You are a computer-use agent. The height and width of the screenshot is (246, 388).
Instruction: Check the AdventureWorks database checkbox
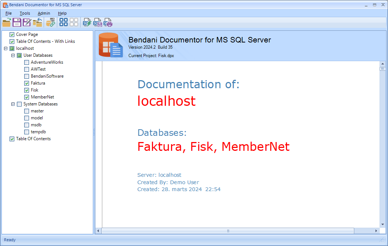pyautogui.click(x=27, y=62)
